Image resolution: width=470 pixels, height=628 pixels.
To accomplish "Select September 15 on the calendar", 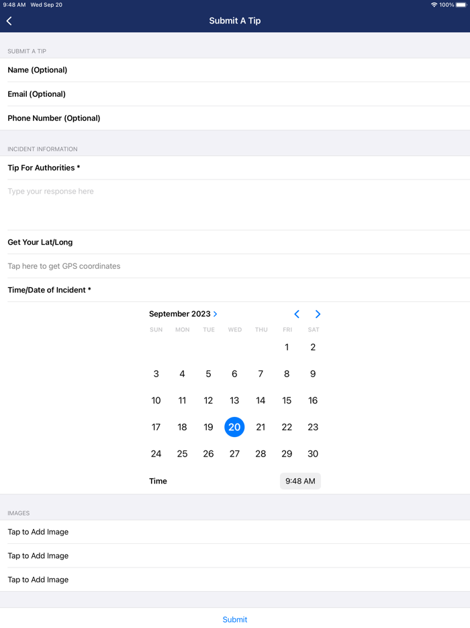I will (x=287, y=401).
